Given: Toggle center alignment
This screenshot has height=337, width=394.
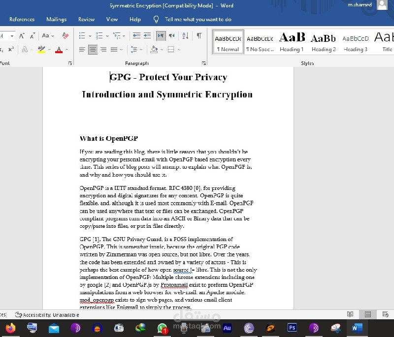Looking at the screenshot, I should [93, 49].
